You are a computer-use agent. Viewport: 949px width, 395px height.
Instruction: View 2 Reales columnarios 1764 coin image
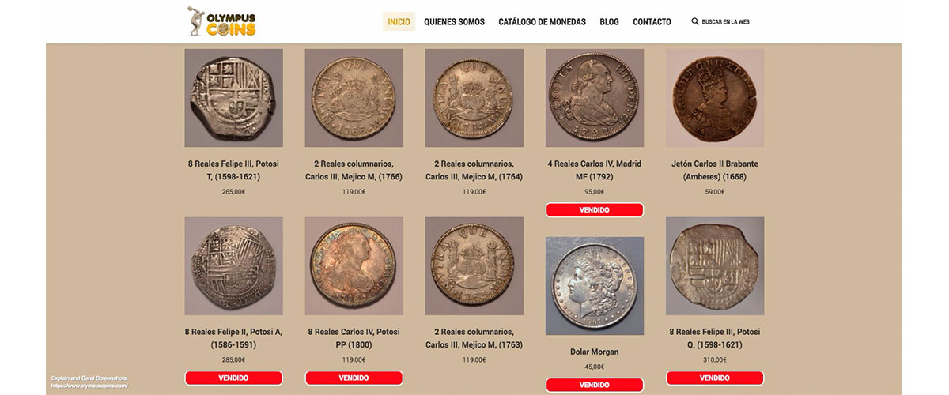(474, 98)
